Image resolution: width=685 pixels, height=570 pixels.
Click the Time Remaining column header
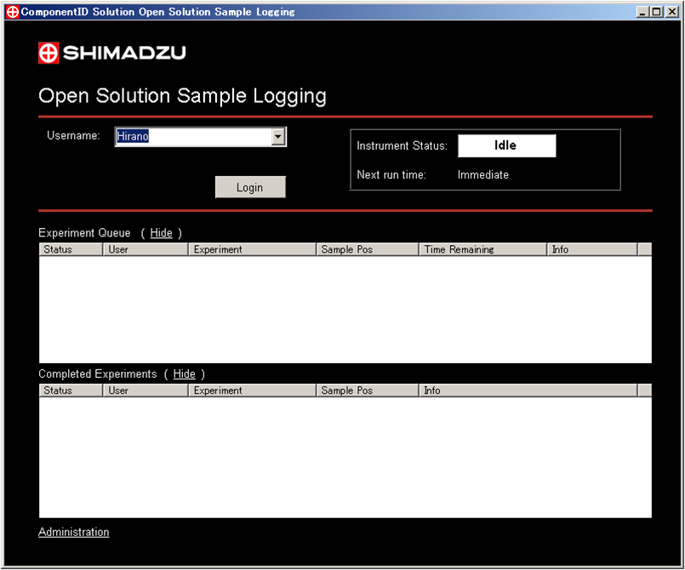[x=482, y=249]
